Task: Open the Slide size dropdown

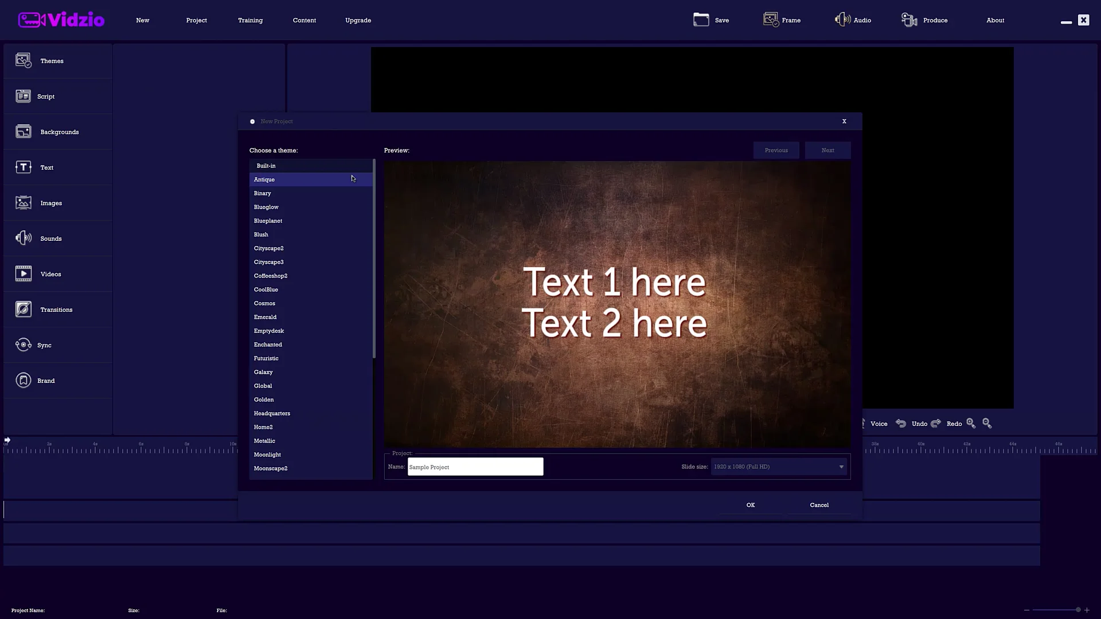Action: tap(779, 467)
